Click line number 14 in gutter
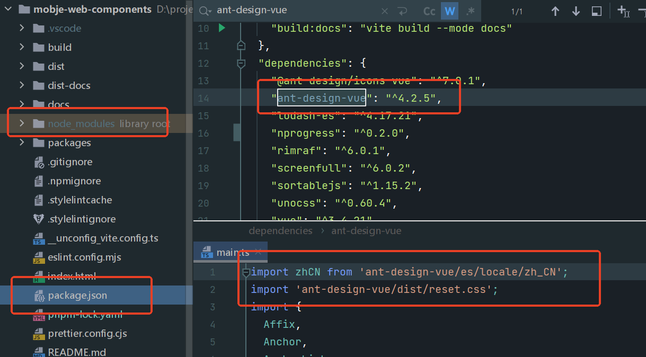Viewport: 646px width, 357px height. (203, 98)
